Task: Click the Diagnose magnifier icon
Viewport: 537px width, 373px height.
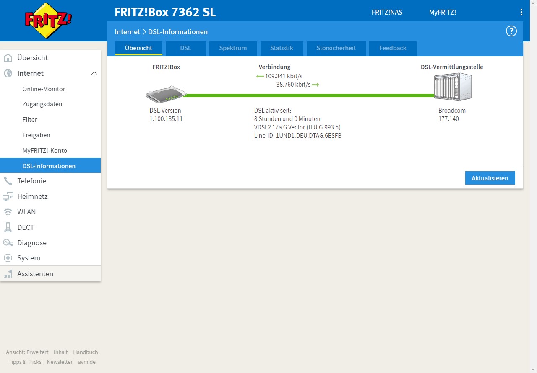Action: [8, 243]
